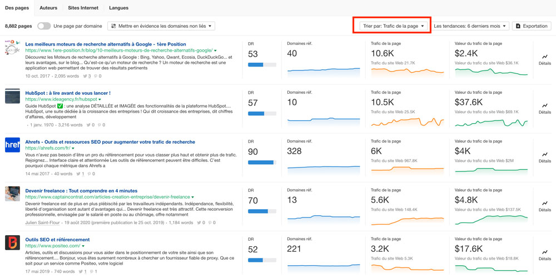Click DR 90 rating bar for Ahrefs
Viewport: 556px width, 279px height.
click(262, 163)
